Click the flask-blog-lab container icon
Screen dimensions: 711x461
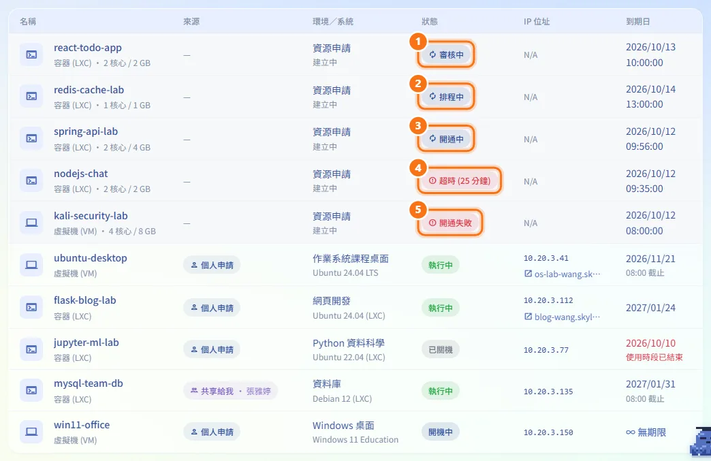pyautogui.click(x=31, y=308)
